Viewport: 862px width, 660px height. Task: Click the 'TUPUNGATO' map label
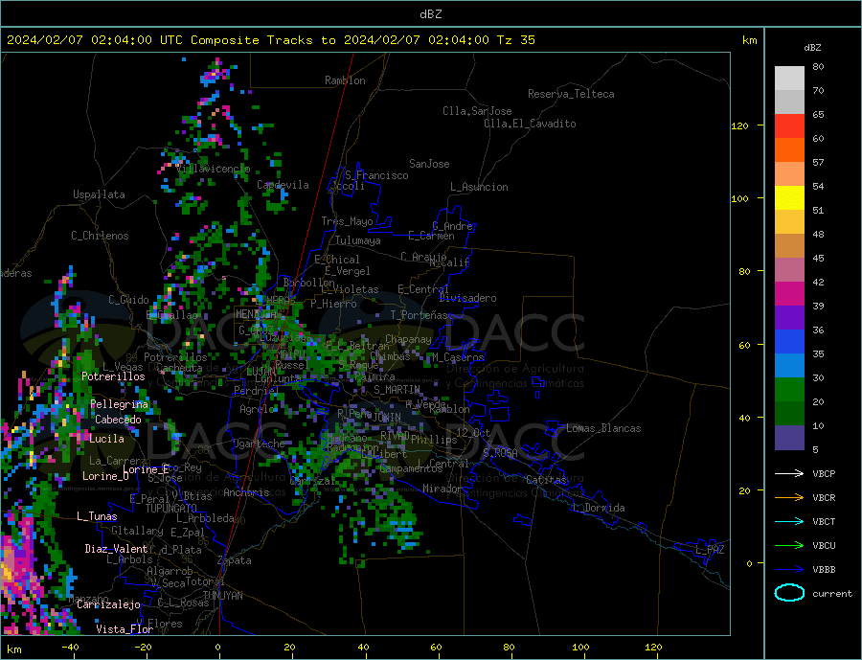[171, 509]
